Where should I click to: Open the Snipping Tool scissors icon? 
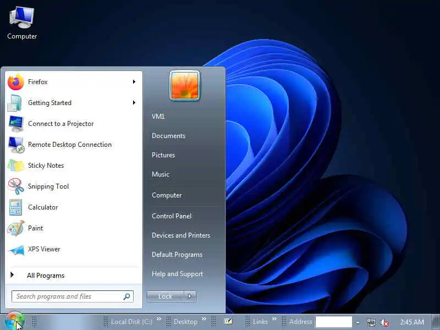pos(16,186)
